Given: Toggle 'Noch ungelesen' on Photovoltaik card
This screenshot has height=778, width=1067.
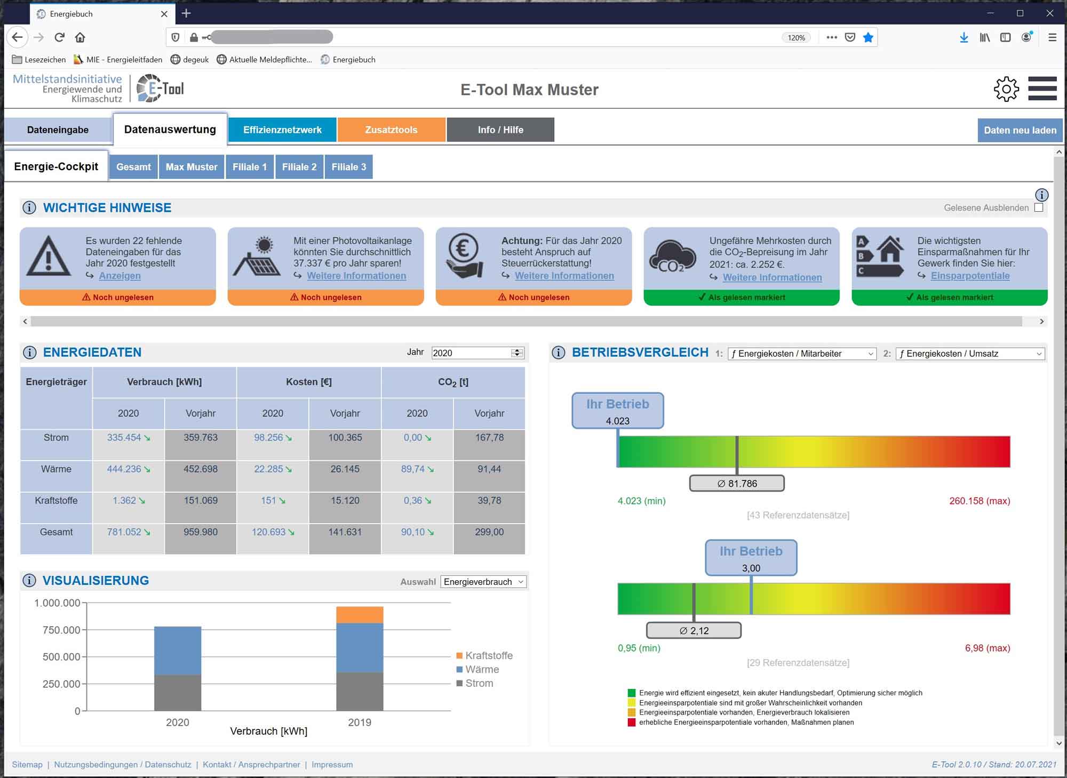Looking at the screenshot, I should (x=325, y=298).
